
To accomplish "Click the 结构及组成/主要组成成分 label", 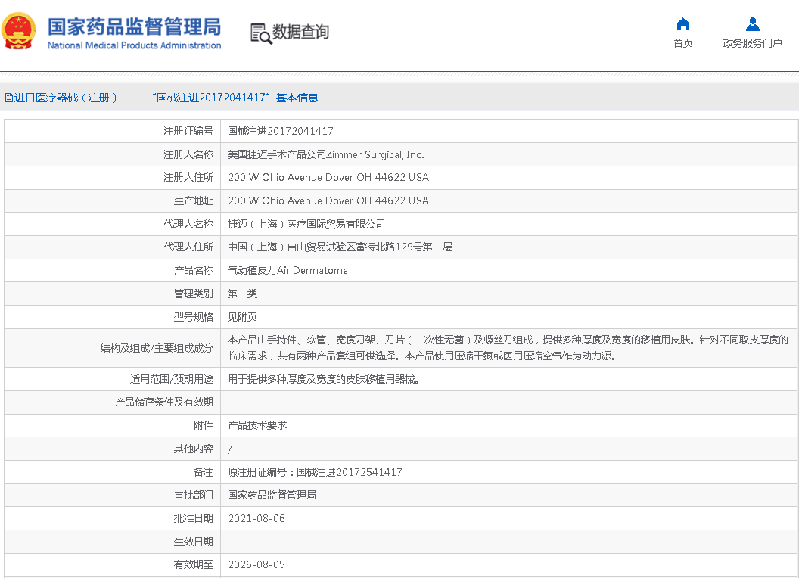I will click(x=157, y=348).
